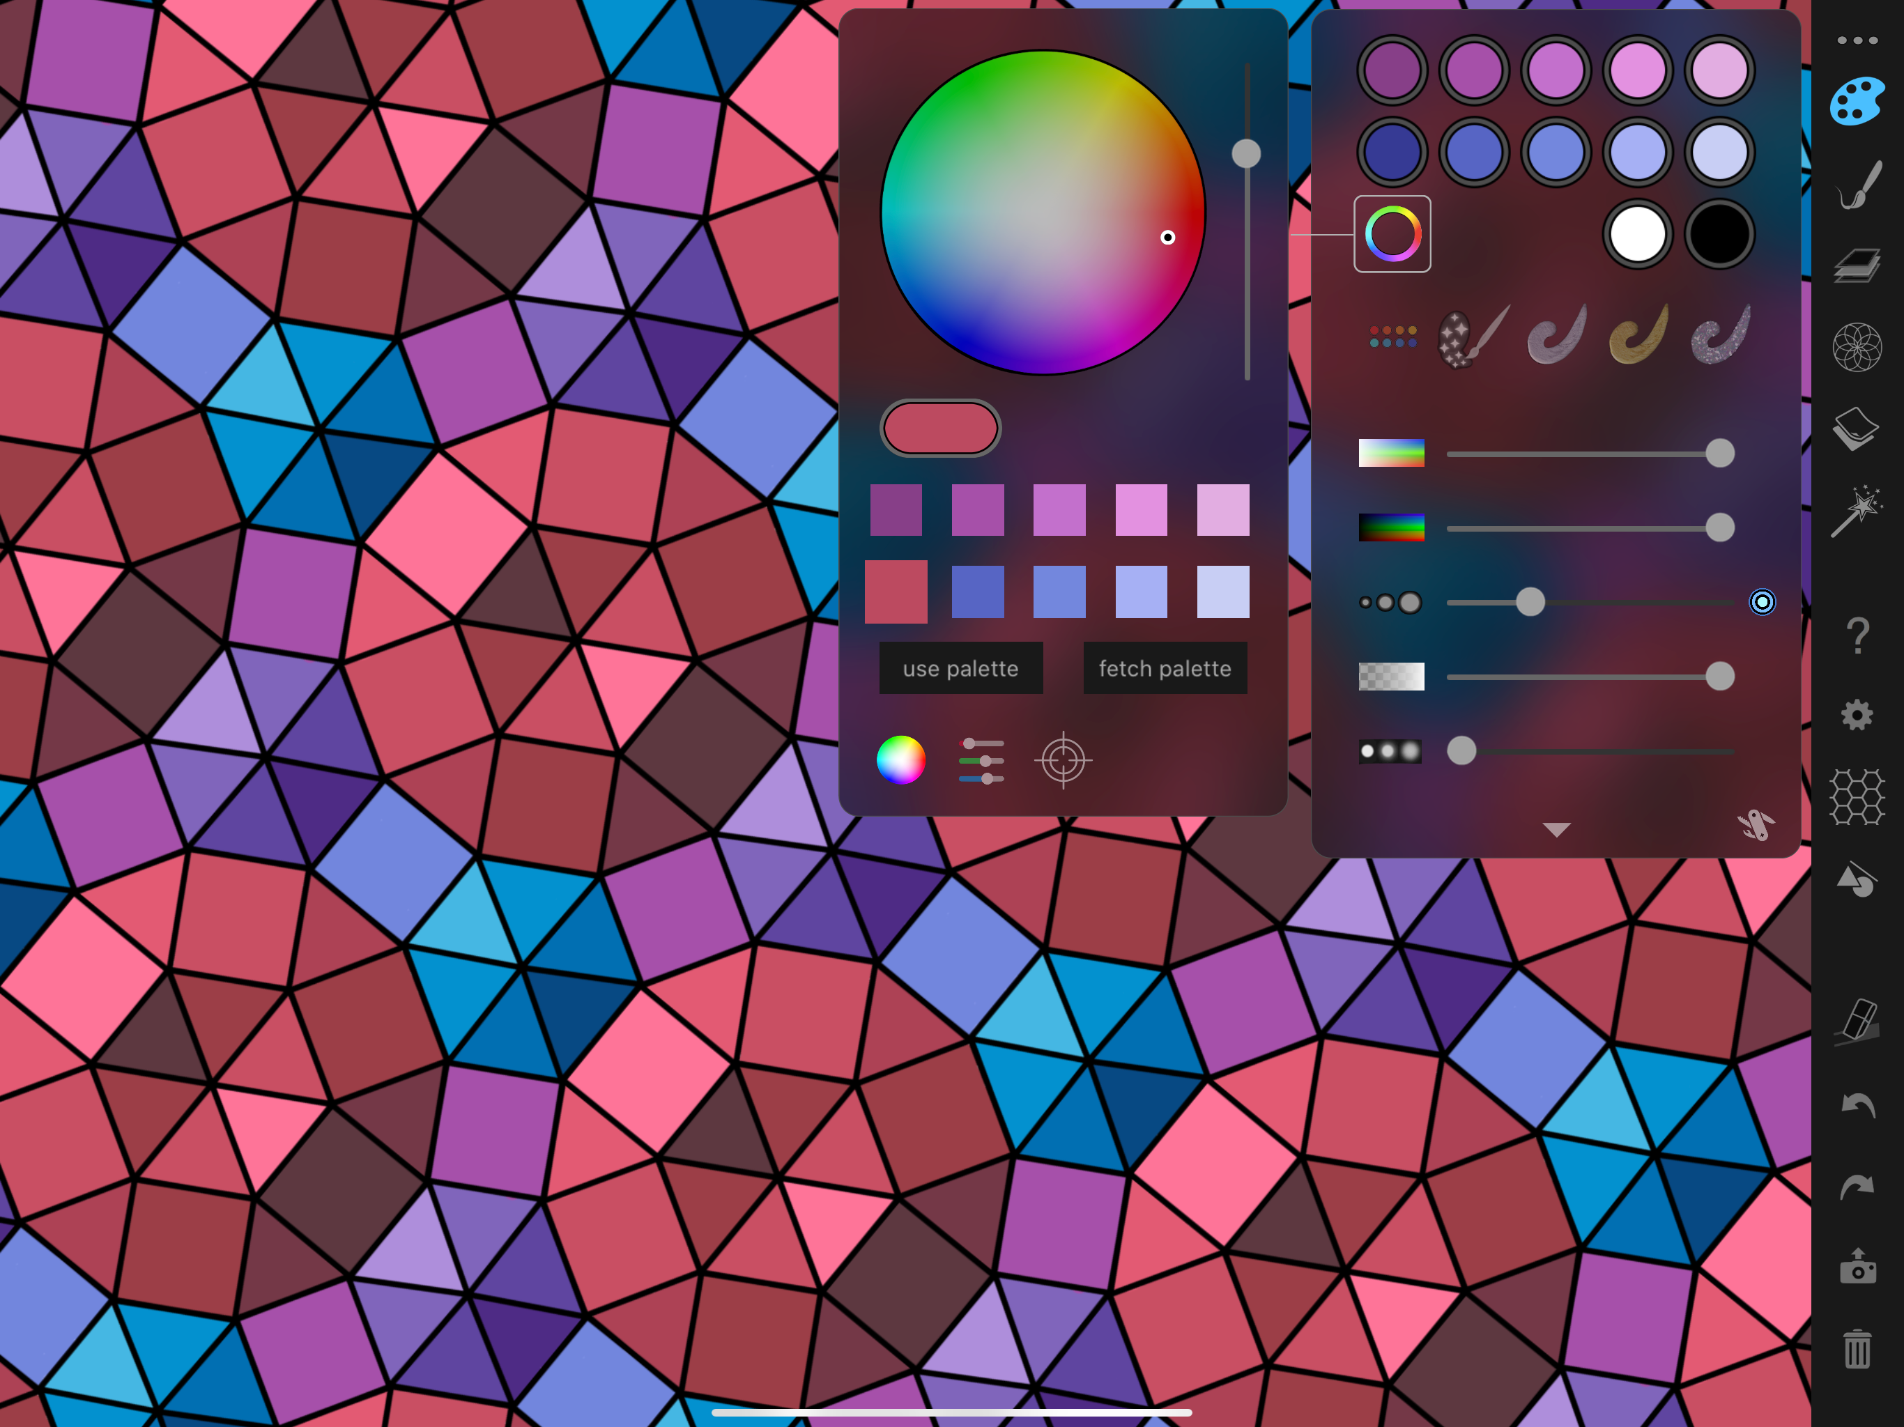Open the symmetry mandala tool
The image size is (1904, 1427).
tap(1857, 347)
